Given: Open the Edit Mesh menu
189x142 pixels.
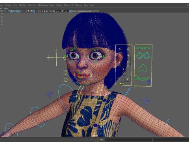Looking at the screenshot, I should pos(23,5).
